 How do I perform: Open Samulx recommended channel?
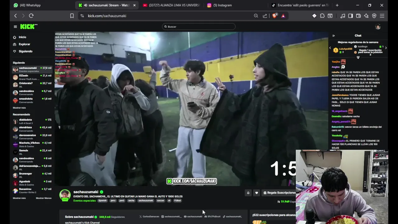point(32,152)
